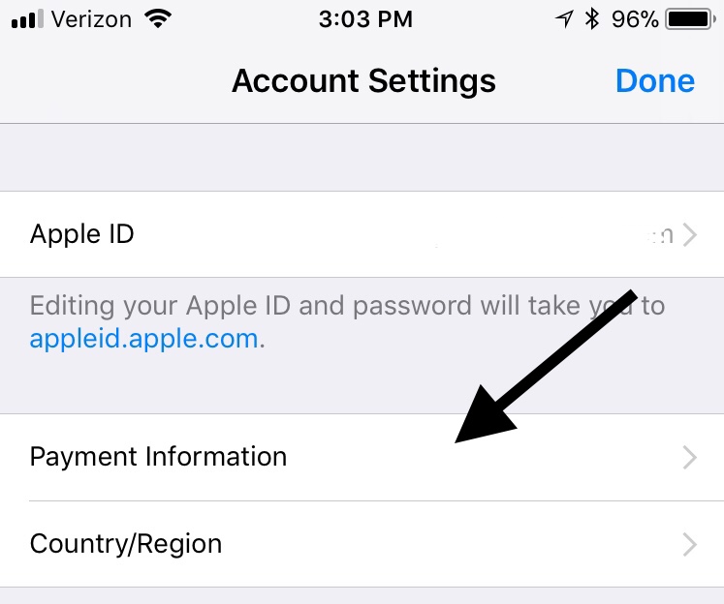Open the appleid.apple.com link
Image resolution: width=724 pixels, height=604 pixels.
[x=143, y=339]
